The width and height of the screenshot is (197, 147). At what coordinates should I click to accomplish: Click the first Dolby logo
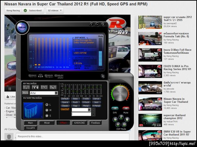coord(33,76)
